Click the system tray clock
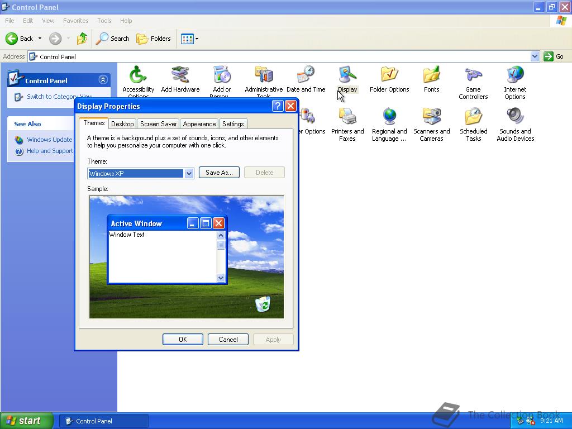The height and width of the screenshot is (429, 572). tap(551, 421)
